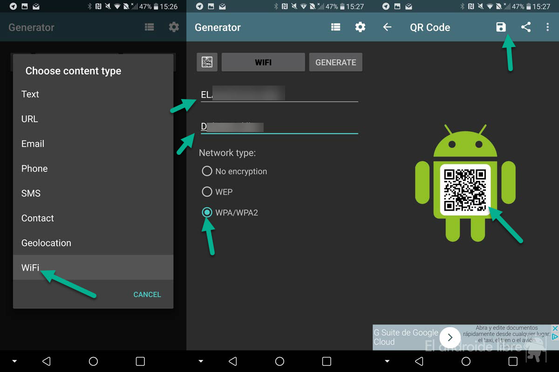
Task: Tap the generated QR code image
Action: coord(465,190)
